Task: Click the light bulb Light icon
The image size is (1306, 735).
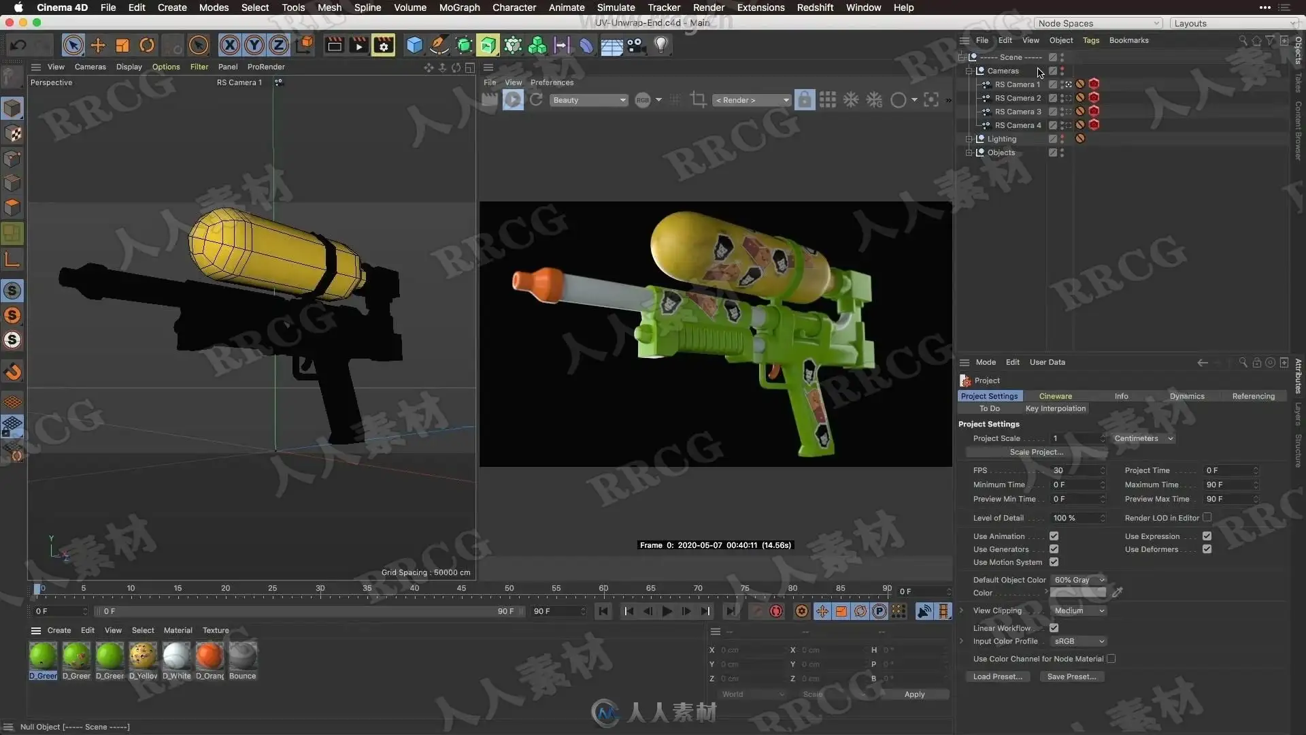Action: coord(660,46)
